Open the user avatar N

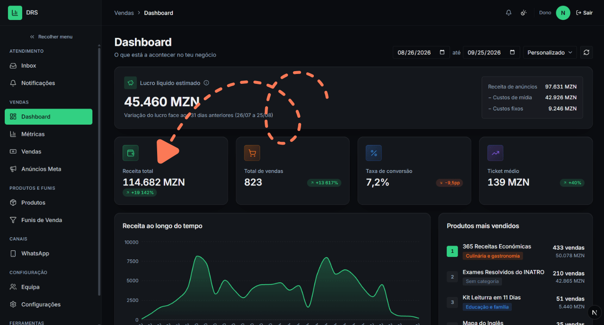tap(563, 13)
